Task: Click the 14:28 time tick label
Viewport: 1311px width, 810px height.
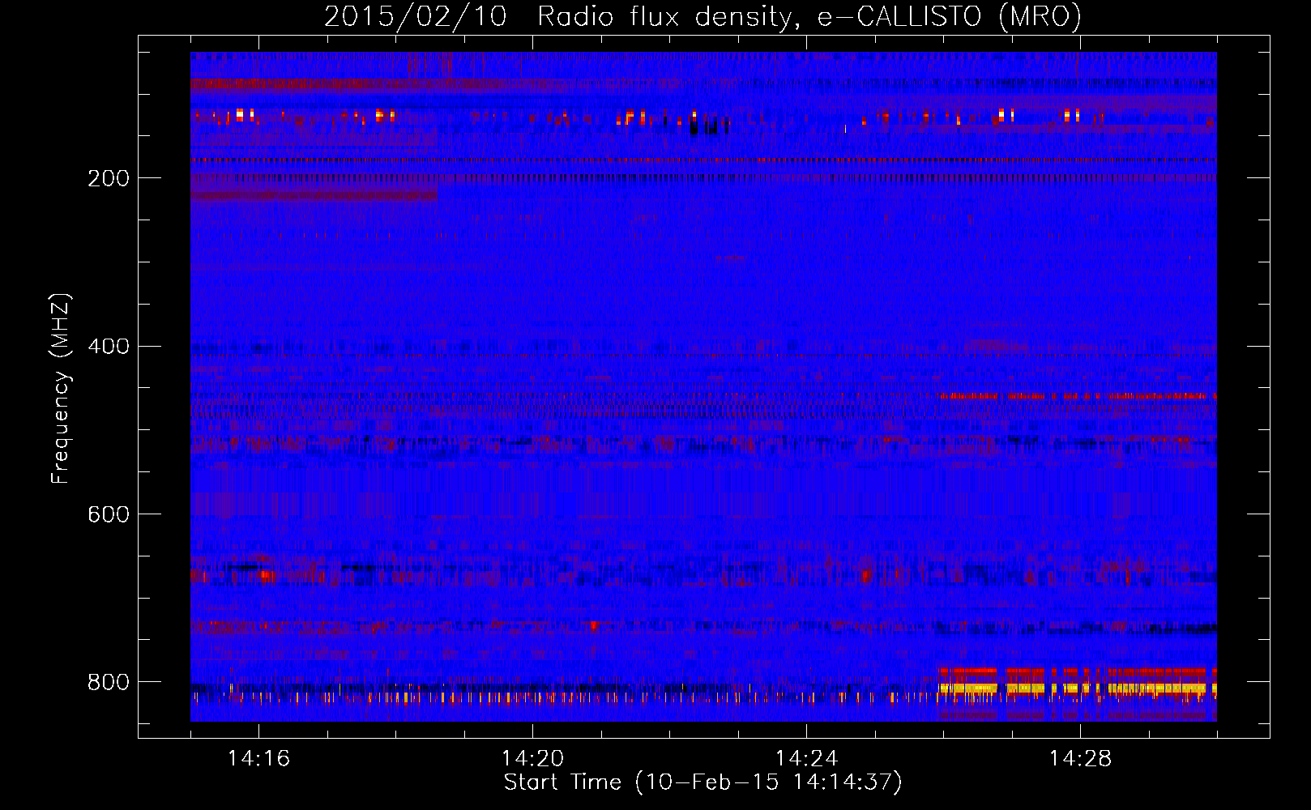Action: click(x=1080, y=758)
